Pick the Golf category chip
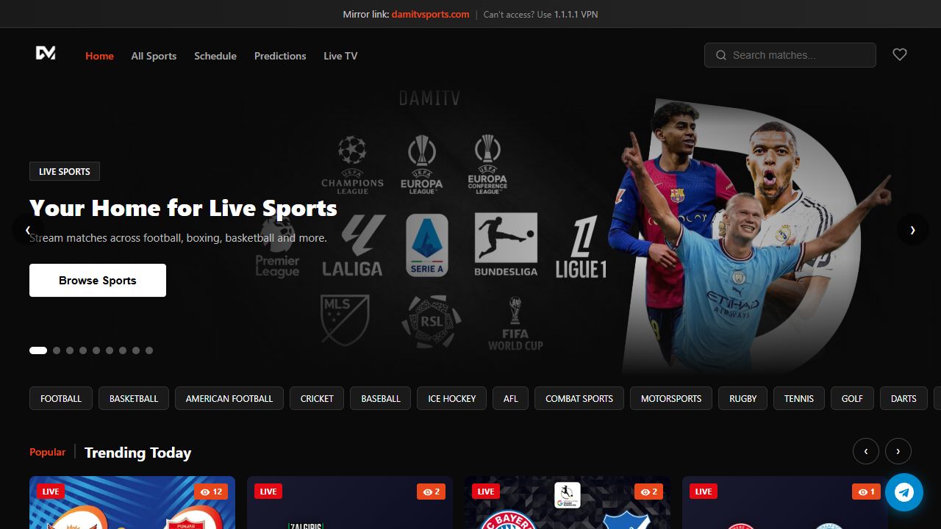This screenshot has width=941, height=529. 852,398
